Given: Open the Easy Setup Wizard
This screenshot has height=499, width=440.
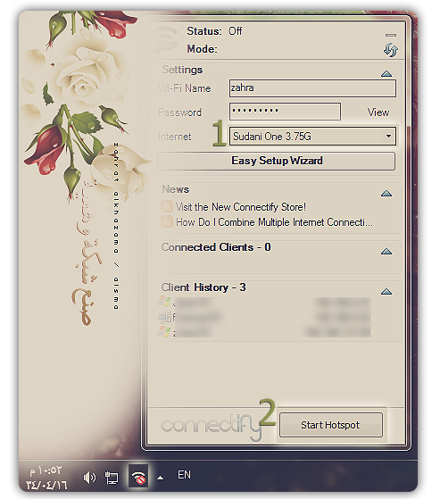Looking at the screenshot, I should click(x=276, y=161).
